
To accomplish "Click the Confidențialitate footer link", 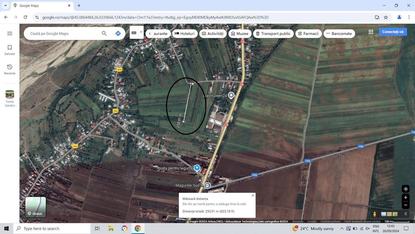I will point(330,221).
